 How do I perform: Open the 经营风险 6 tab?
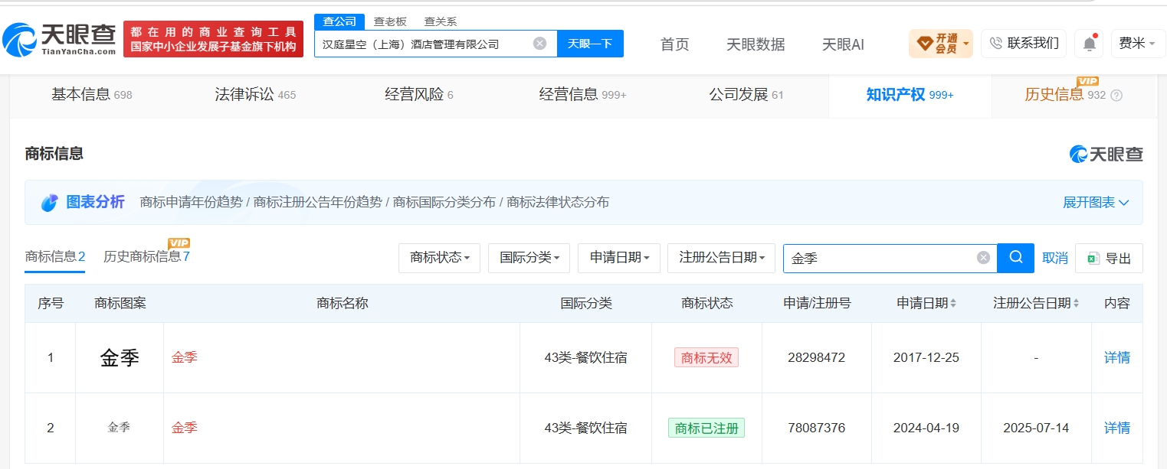point(419,95)
